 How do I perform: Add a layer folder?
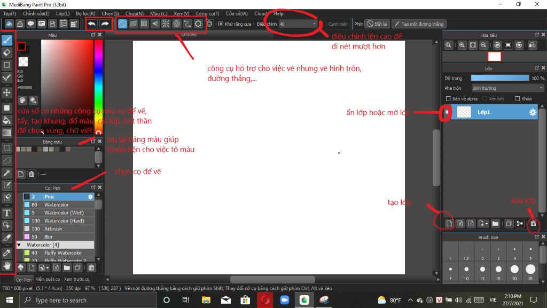point(495,224)
